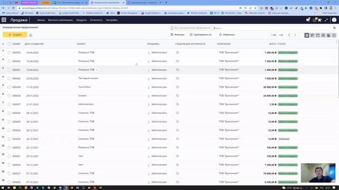Image resolution: width=339 pixels, height=190 pixels.
Task: Tick the checkbox for order S00039
Action: [9, 87]
